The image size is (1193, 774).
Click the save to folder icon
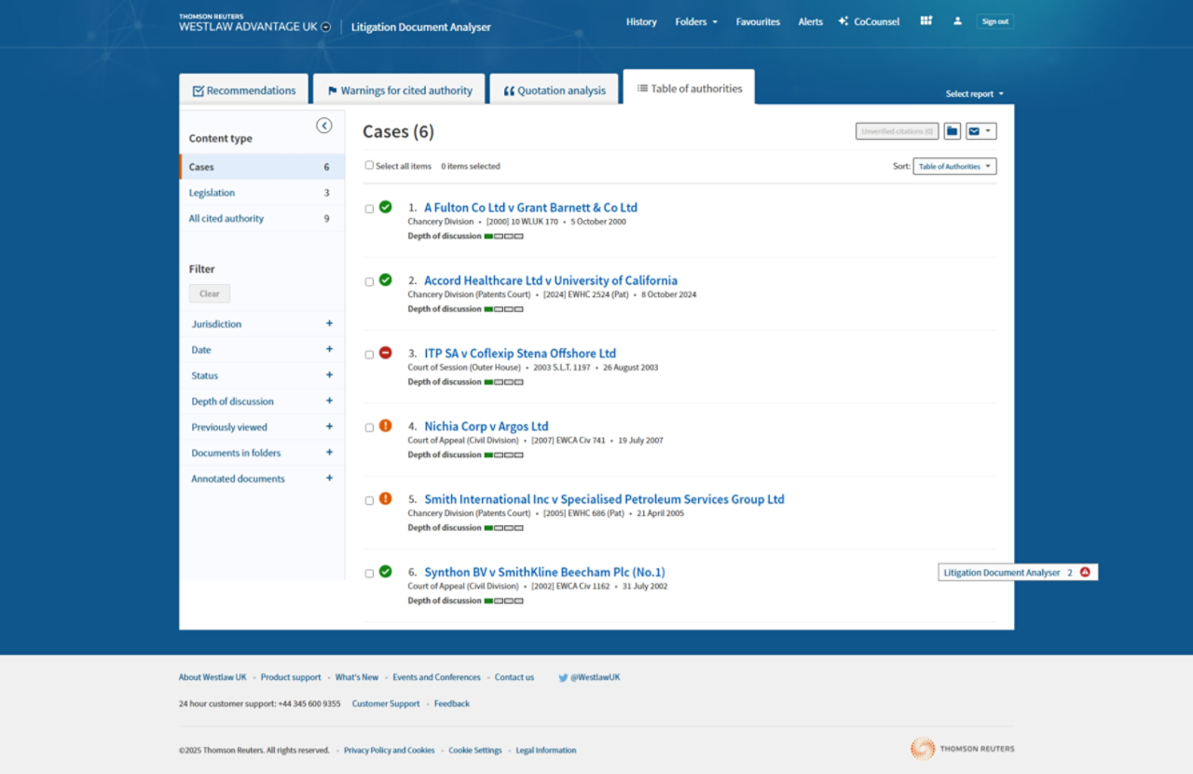click(952, 131)
